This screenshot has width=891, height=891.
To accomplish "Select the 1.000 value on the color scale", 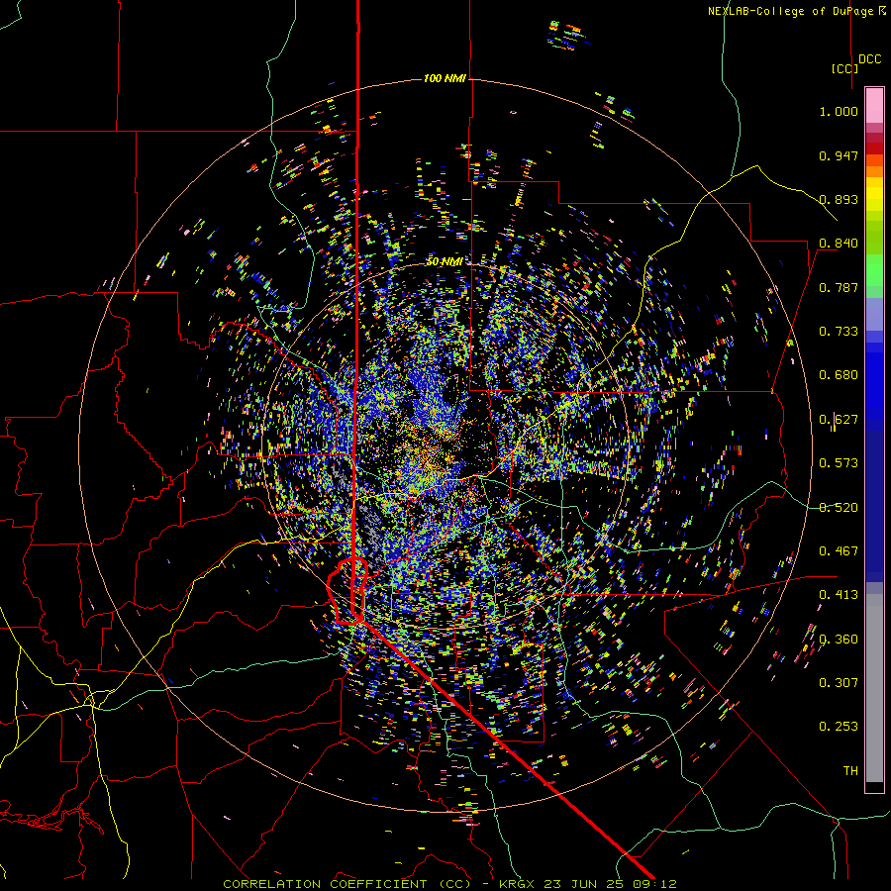I will click(x=839, y=111).
